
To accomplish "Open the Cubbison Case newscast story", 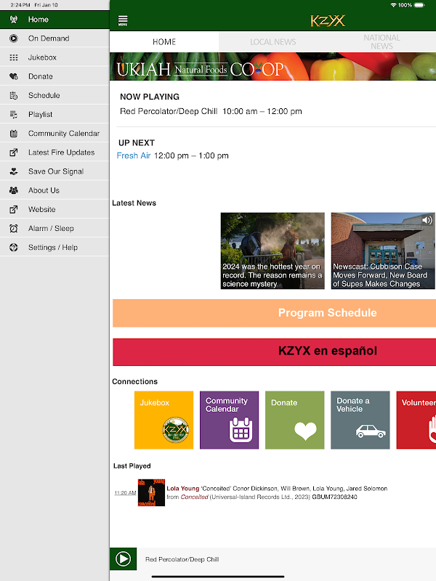I will (x=383, y=251).
